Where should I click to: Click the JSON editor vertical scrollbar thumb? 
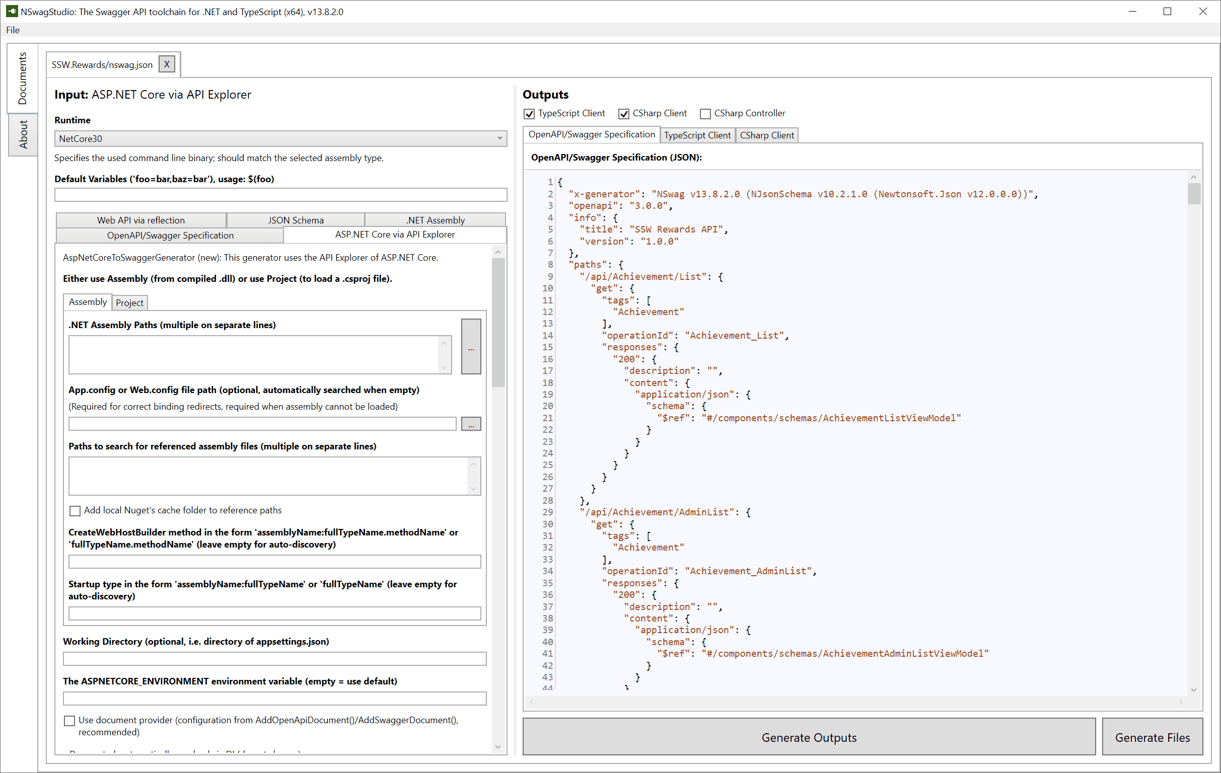click(1194, 194)
